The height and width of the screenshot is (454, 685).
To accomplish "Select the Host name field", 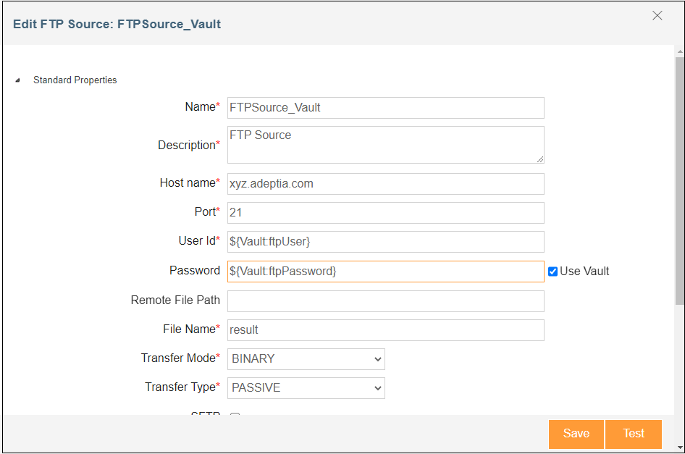I will (385, 184).
